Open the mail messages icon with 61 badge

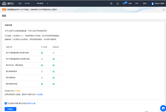click(124, 4)
